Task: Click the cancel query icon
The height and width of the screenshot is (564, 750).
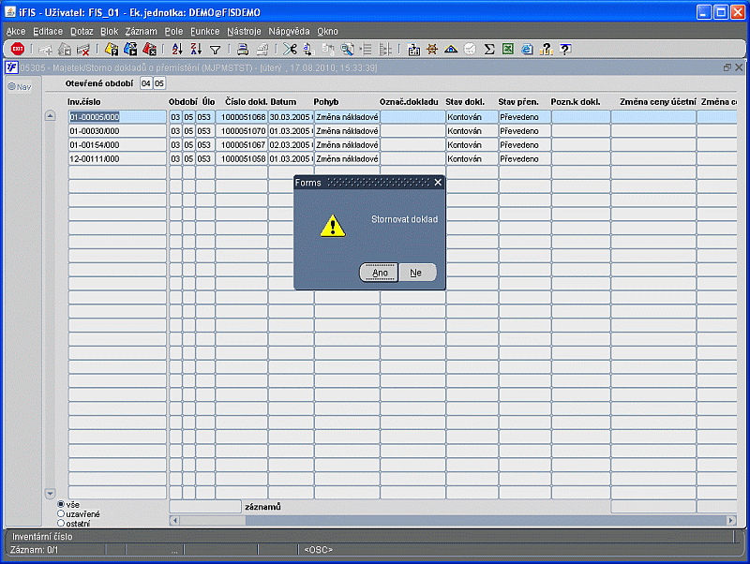Action: (149, 49)
